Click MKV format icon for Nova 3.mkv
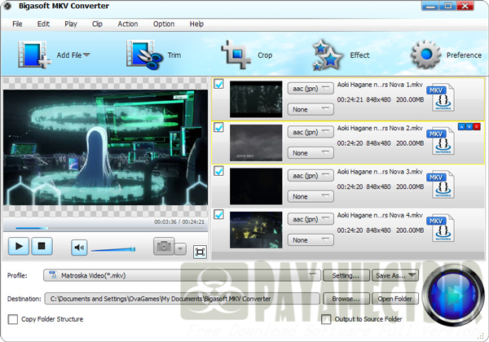489x342 pixels. point(441,184)
